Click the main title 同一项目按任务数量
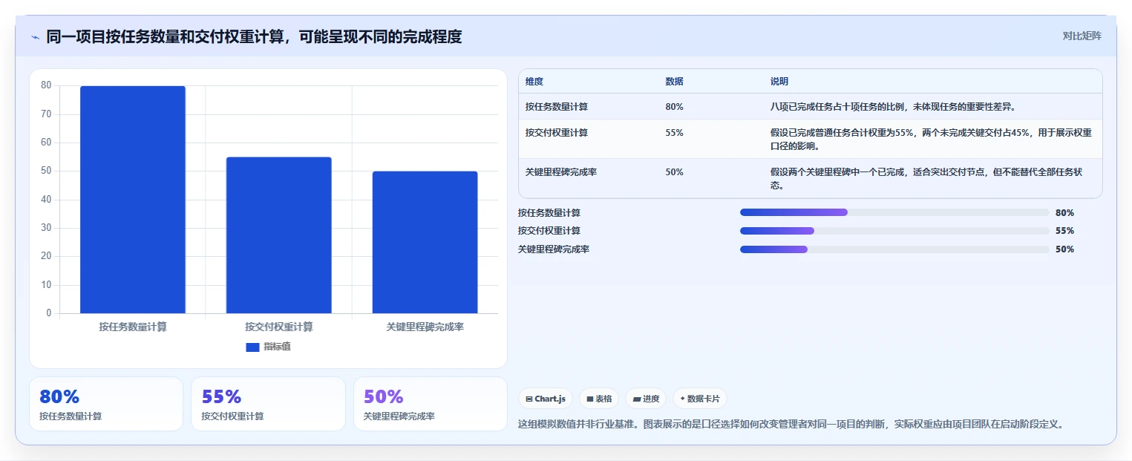 (x=254, y=36)
